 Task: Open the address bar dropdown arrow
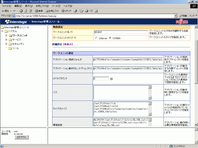pyautogui.click(x=176, y=16)
